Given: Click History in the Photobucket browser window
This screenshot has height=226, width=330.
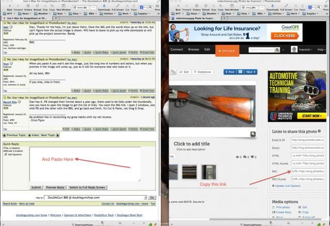Looking at the screenshot, I should click(x=196, y=8).
